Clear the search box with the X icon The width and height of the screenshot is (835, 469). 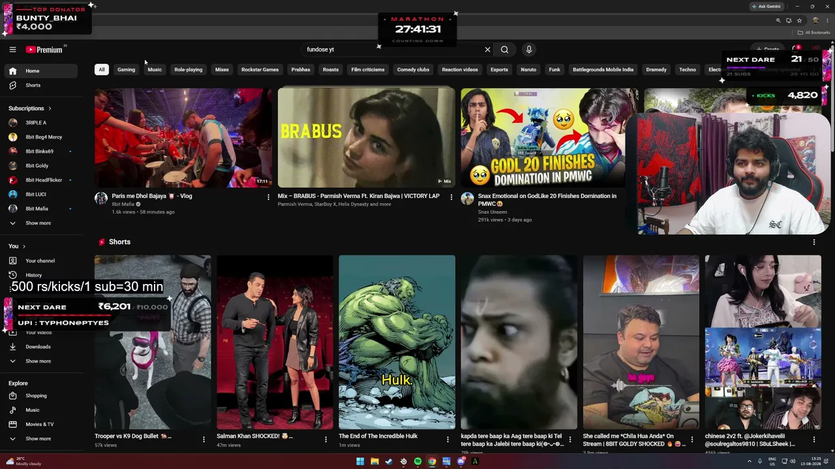[487, 50]
